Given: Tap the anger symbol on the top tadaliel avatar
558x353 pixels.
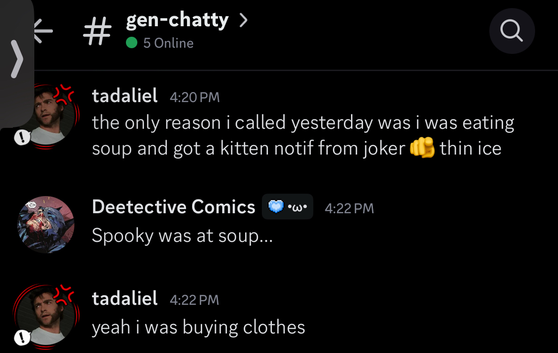Looking at the screenshot, I should pyautogui.click(x=64, y=94).
